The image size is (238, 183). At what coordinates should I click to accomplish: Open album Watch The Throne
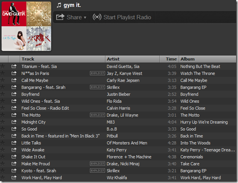click(197, 73)
